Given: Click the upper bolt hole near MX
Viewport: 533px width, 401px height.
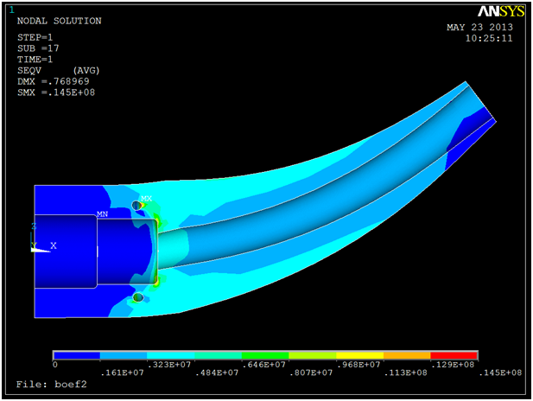Looking at the screenshot, I should point(136,206).
